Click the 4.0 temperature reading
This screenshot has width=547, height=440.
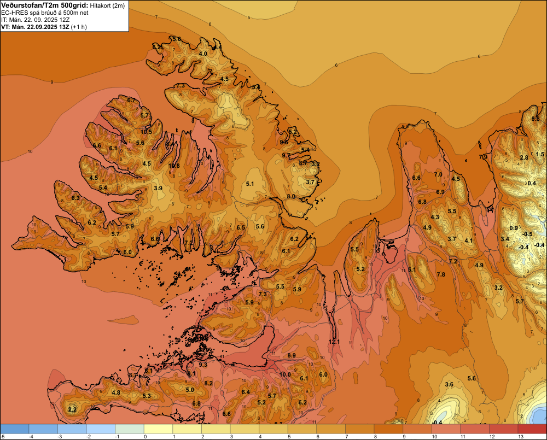pyautogui.click(x=203, y=54)
